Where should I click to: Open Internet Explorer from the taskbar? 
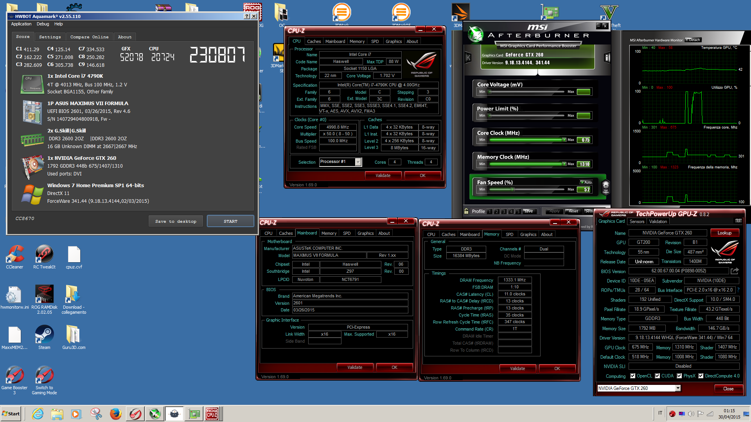pyautogui.click(x=38, y=414)
